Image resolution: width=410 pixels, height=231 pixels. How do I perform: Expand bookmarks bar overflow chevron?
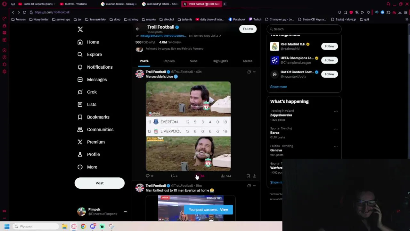tap(407, 19)
